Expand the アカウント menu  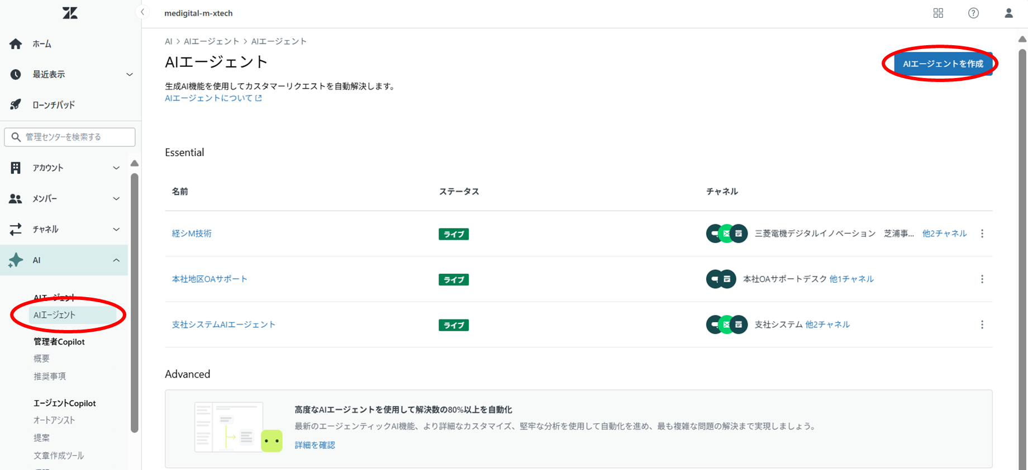pos(116,168)
